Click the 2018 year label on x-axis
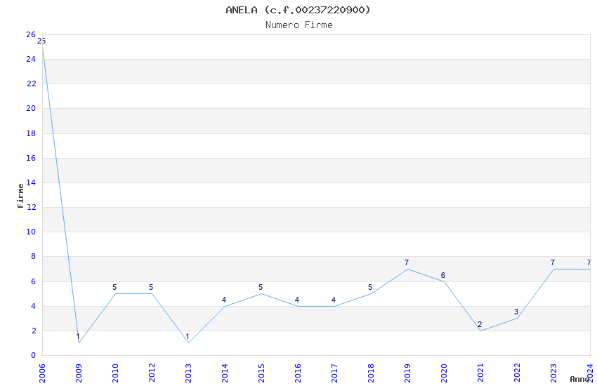 tap(371, 373)
